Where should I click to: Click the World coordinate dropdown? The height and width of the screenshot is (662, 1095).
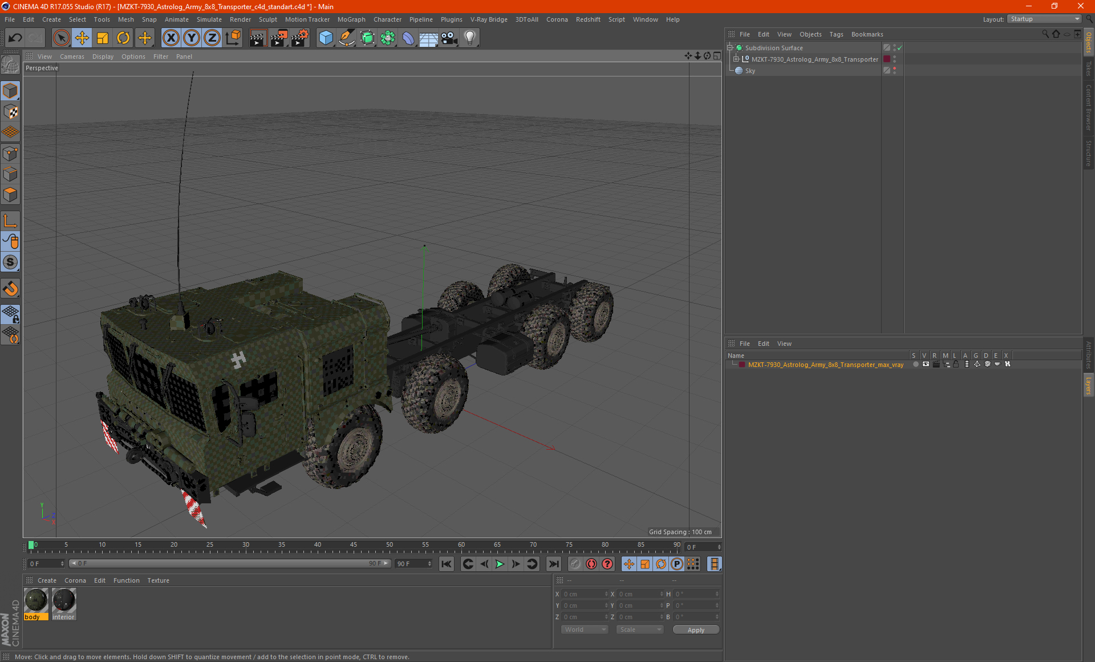point(583,629)
